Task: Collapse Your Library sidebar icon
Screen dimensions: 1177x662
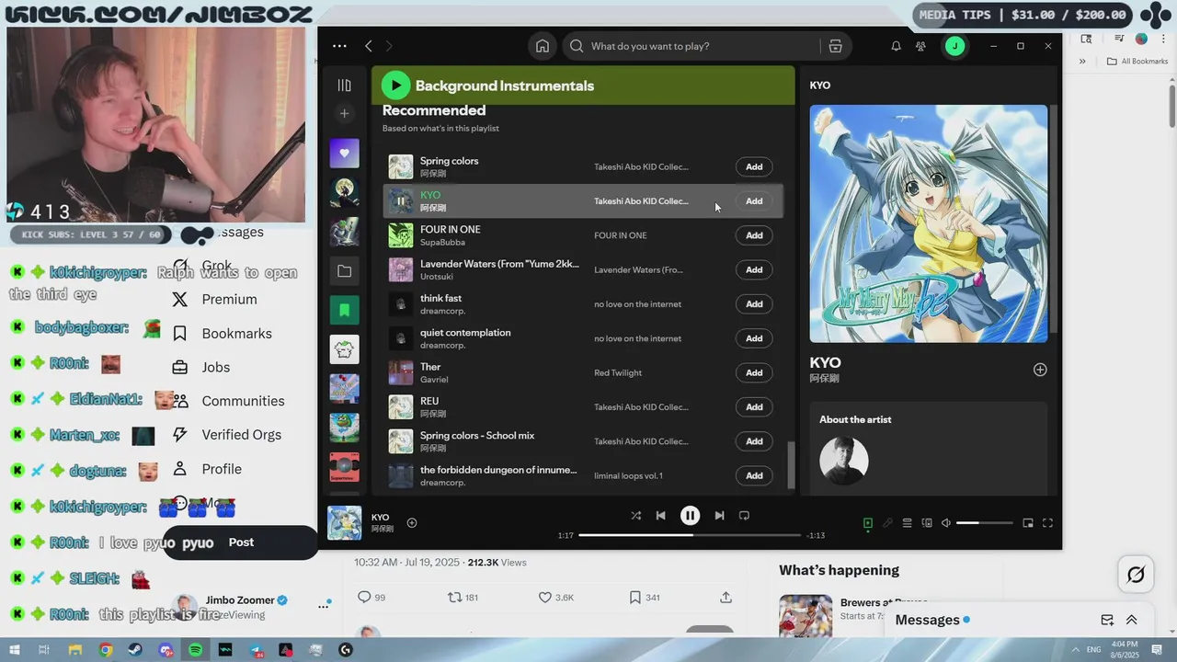Action: [x=344, y=86]
